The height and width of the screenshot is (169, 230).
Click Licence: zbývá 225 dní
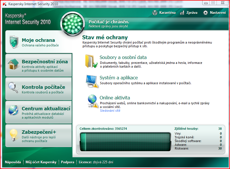96,162
